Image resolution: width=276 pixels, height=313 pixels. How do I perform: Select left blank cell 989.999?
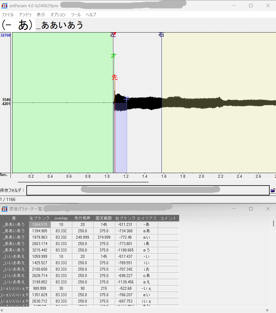tap(40, 288)
